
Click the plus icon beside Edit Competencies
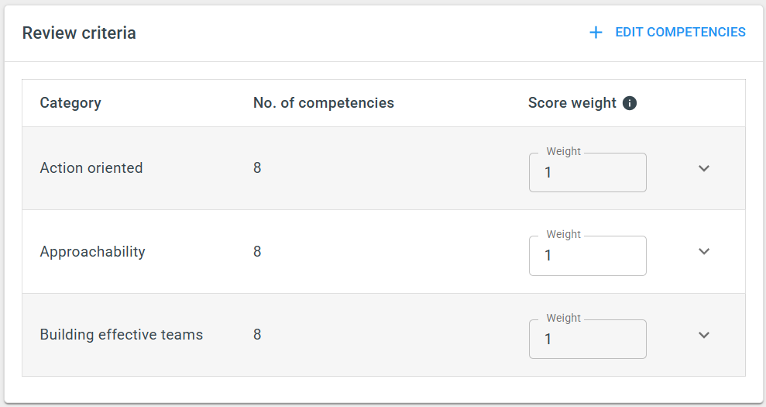[x=596, y=33]
